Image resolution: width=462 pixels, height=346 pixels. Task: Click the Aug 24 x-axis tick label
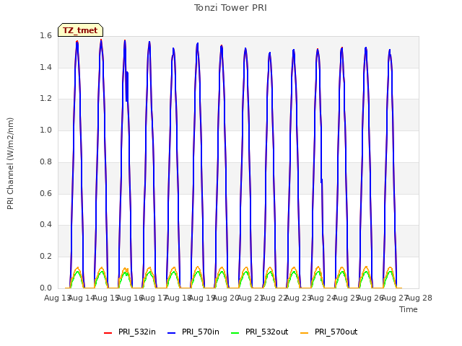[323, 298]
